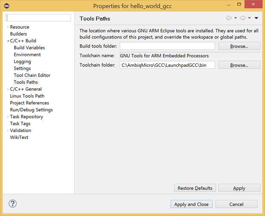Open forward history dropdown arrow
The width and height of the screenshot is (265, 216).
coord(249,18)
